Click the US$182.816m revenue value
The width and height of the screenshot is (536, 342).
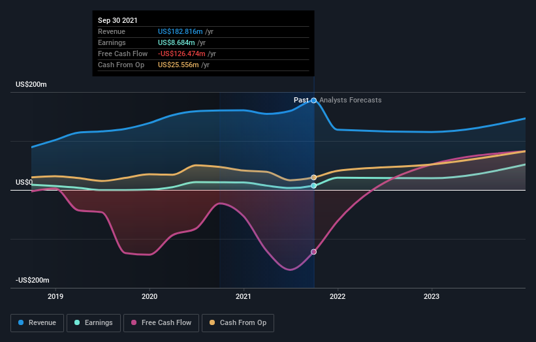coord(180,31)
